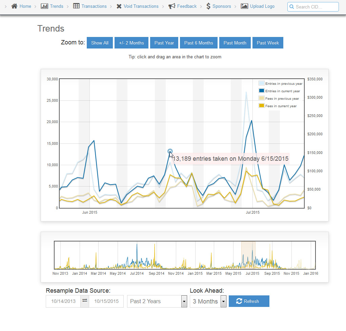This screenshot has height=331, width=346.
Task: Go to the Sponsors menu link
Action: pos(222,6)
